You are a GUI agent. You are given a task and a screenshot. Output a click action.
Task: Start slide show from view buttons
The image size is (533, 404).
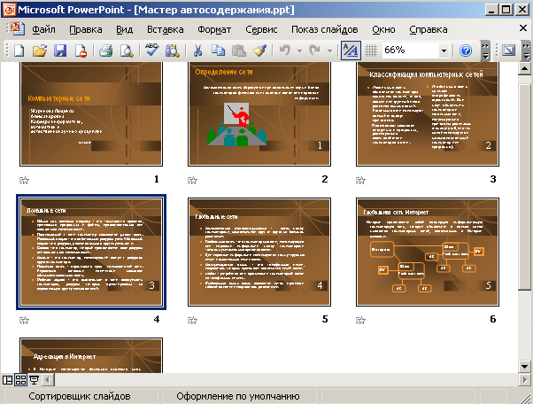click(x=34, y=379)
